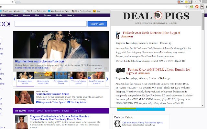Open the Bing bookmark
The height and width of the screenshot is (129, 207).
(x=97, y=11)
